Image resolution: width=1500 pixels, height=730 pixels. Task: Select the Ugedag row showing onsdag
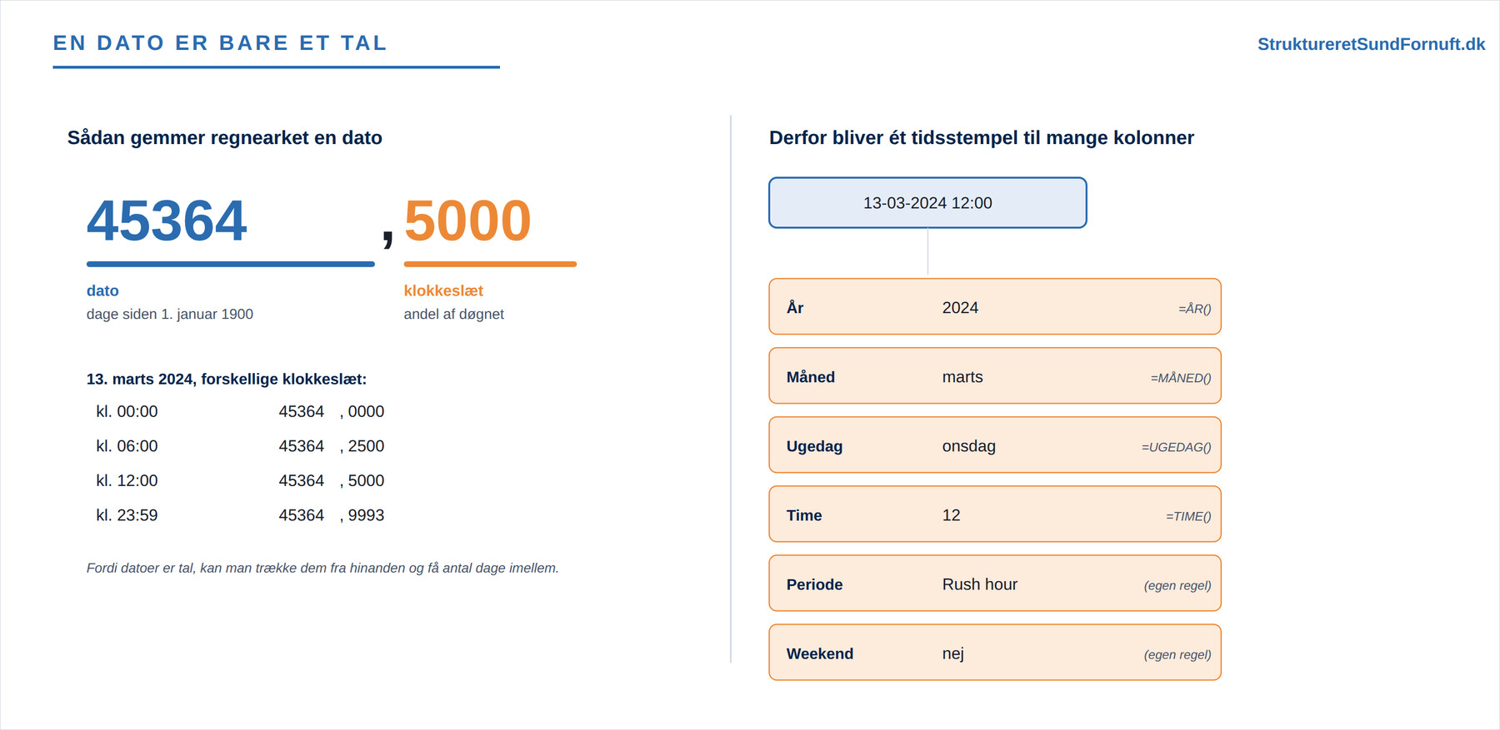995,444
